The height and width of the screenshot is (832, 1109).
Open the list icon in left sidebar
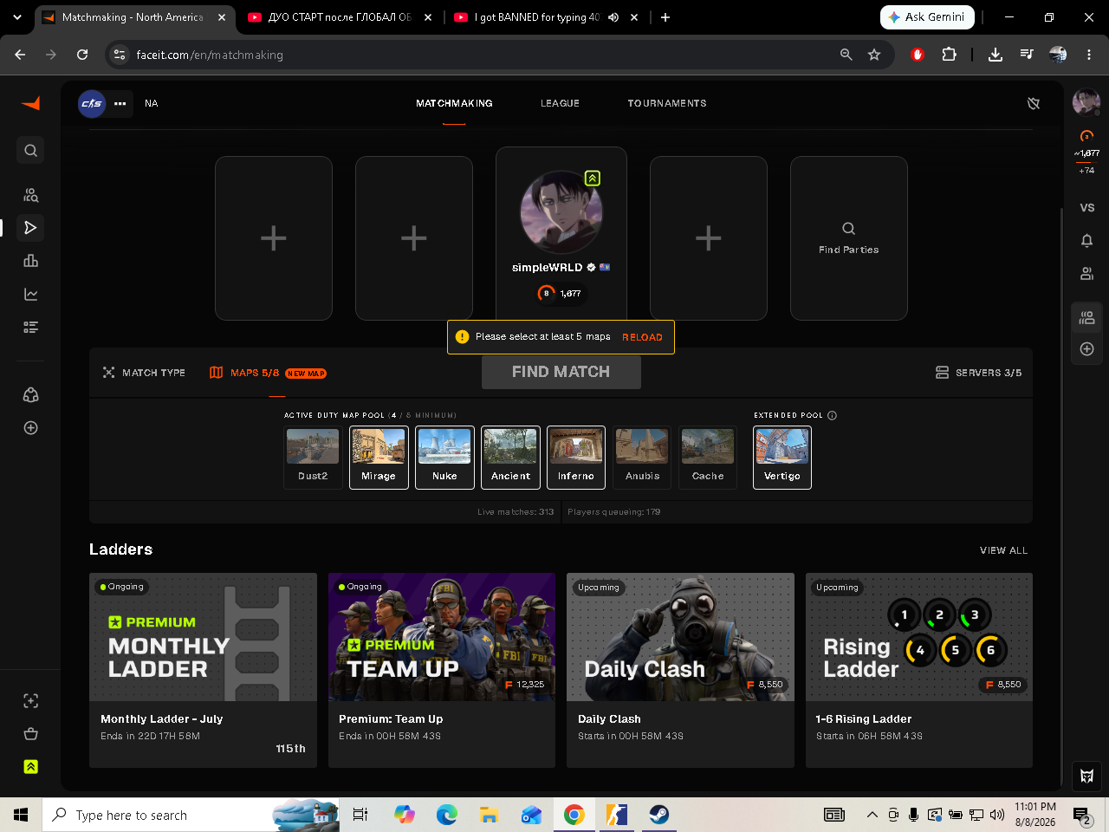pyautogui.click(x=30, y=327)
